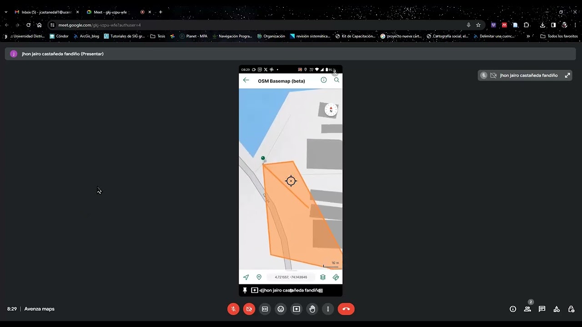Open Tutoriales de SIG gr... bookmark
Screen dimensions: 582x327
pos(124,36)
